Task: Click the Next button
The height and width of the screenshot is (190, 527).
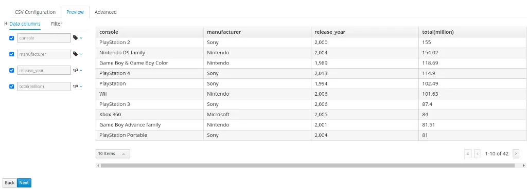Action: click(x=24, y=183)
